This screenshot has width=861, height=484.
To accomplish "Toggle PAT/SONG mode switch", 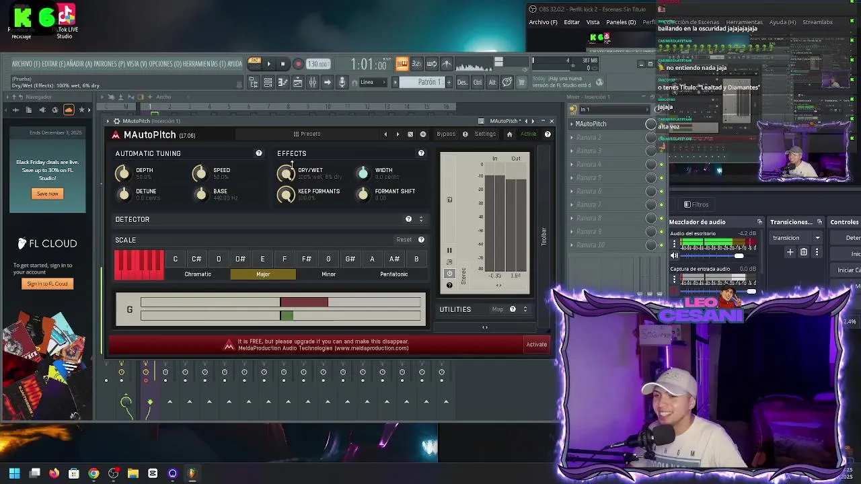I will (254, 63).
